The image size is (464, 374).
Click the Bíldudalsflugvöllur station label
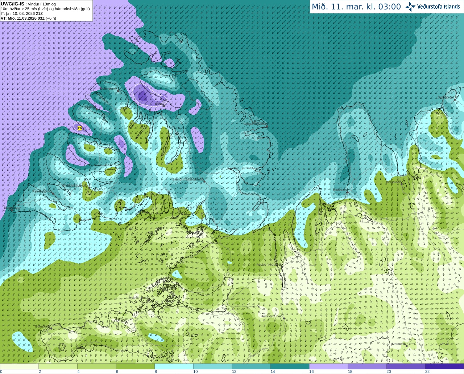[75, 185]
